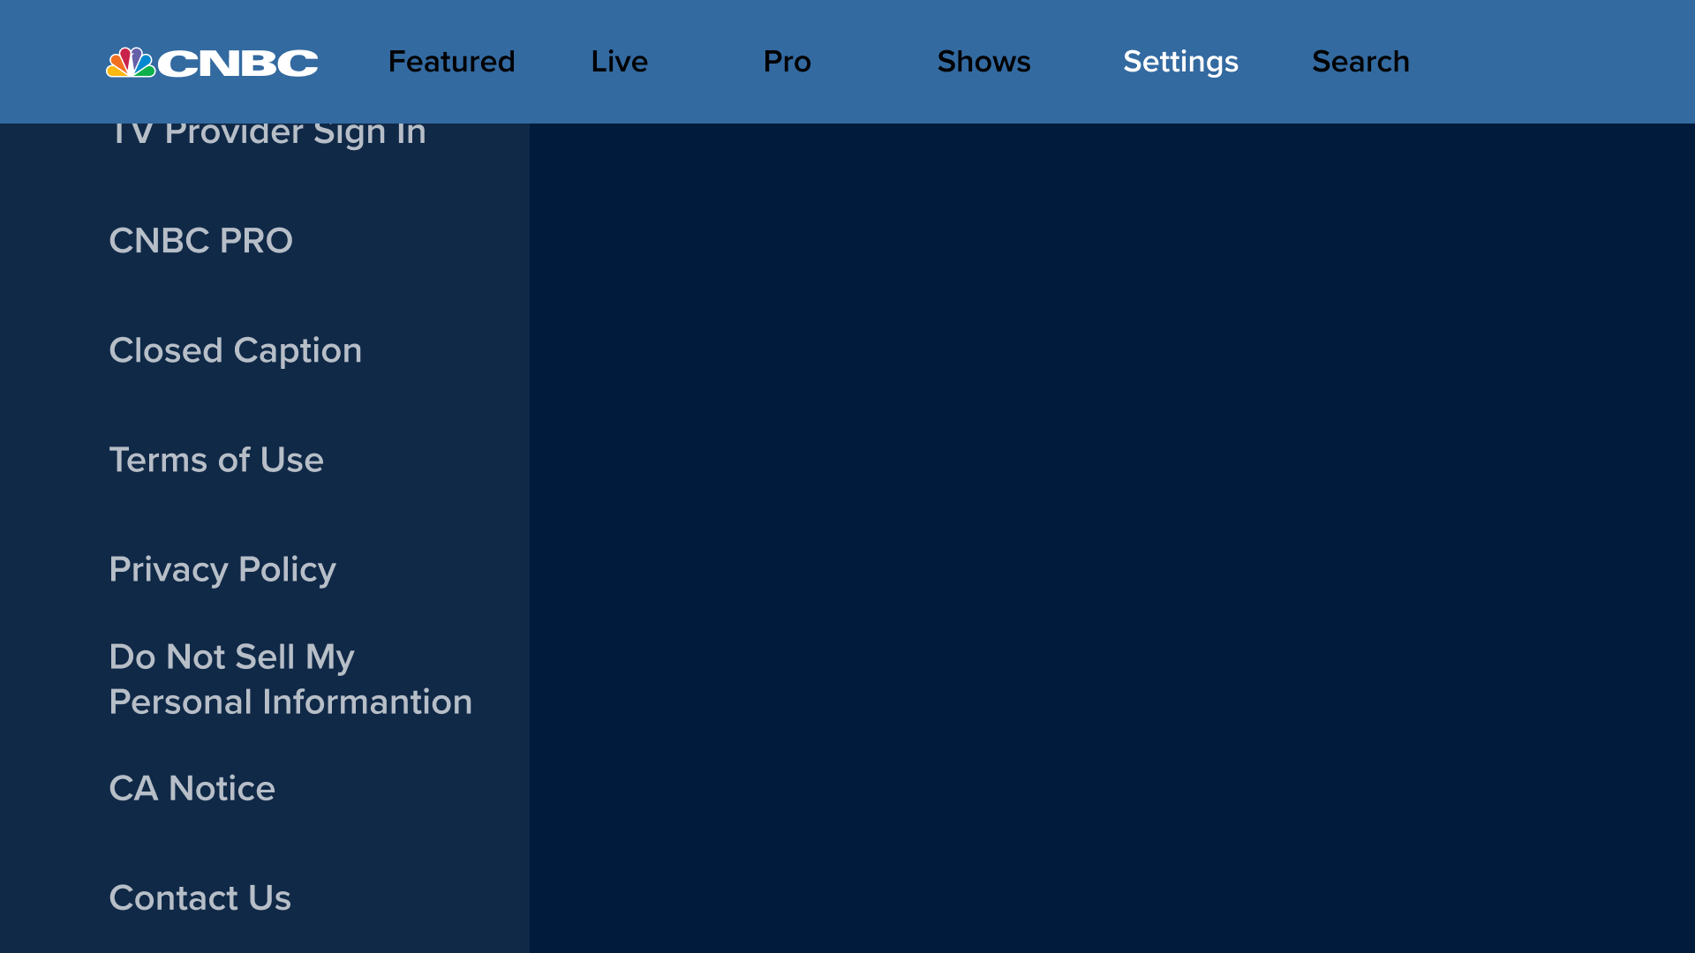Open the CA Notice entry
Image resolution: width=1695 pixels, height=953 pixels.
[192, 788]
